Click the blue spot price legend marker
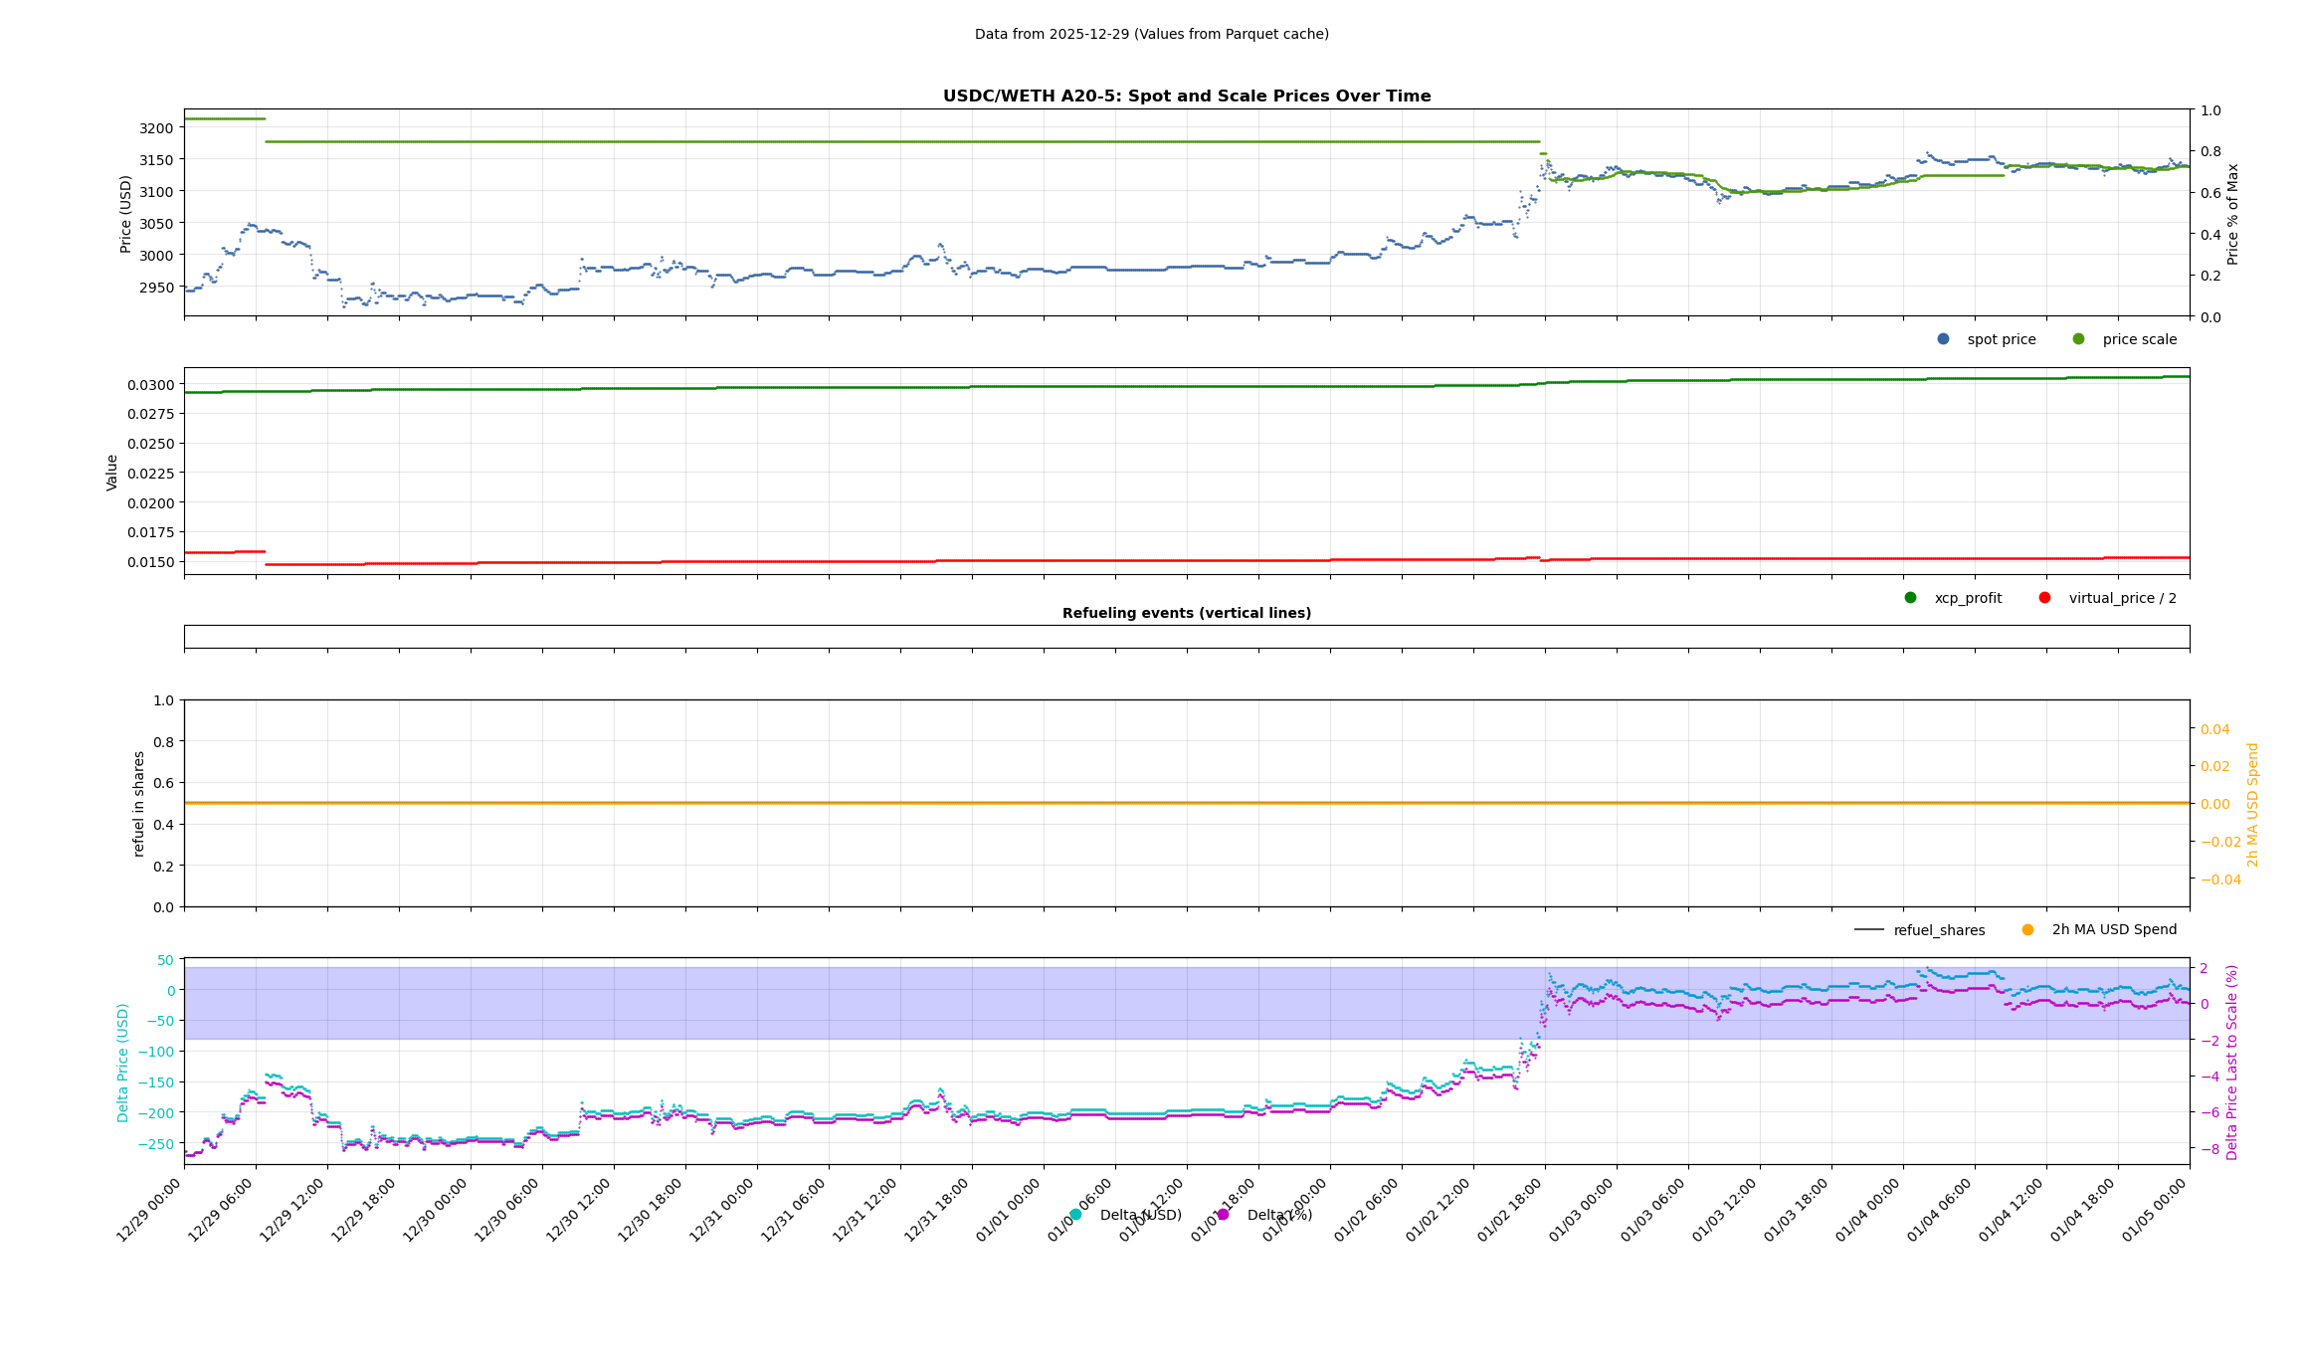The image size is (2305, 1370). click(1943, 339)
